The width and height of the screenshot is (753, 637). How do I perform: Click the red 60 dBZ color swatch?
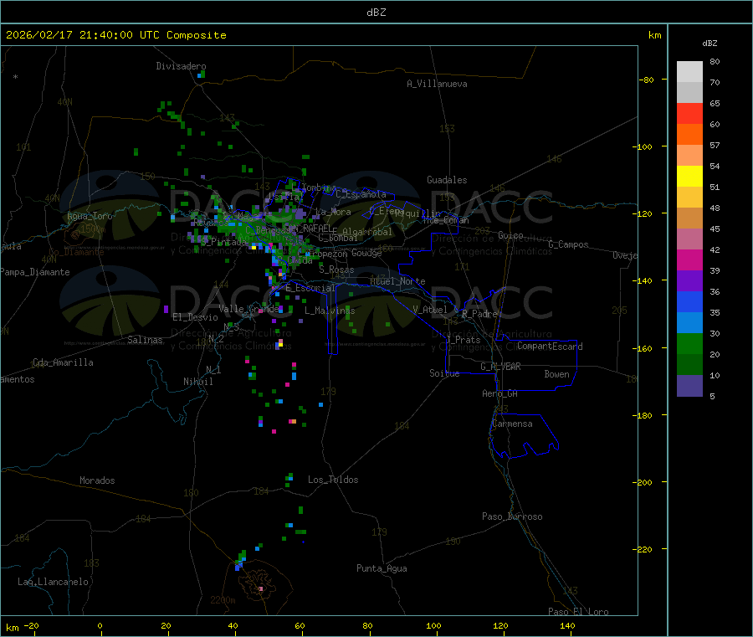pos(689,113)
